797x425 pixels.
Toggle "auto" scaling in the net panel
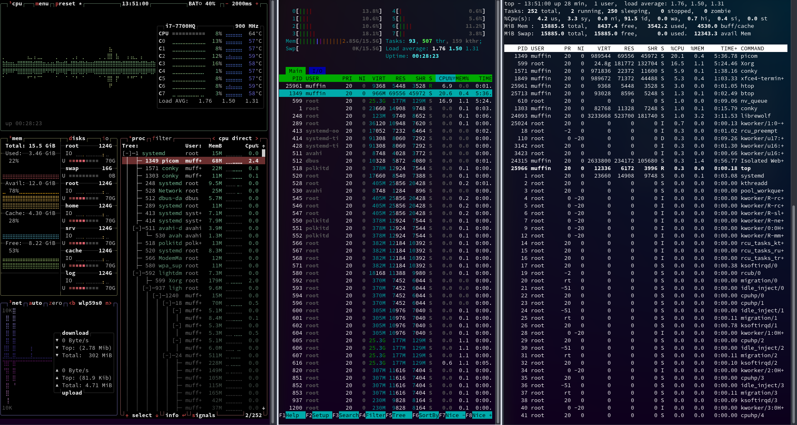click(35, 303)
